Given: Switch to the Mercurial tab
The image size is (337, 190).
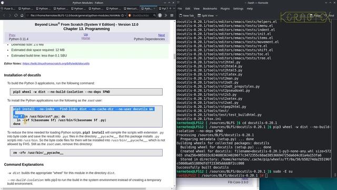Looking at the screenshot, I should (x=131, y=8).
